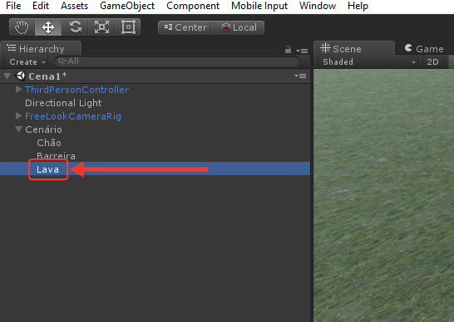Select the Directional Light object
Image resolution: width=454 pixels, height=322 pixels.
click(63, 103)
